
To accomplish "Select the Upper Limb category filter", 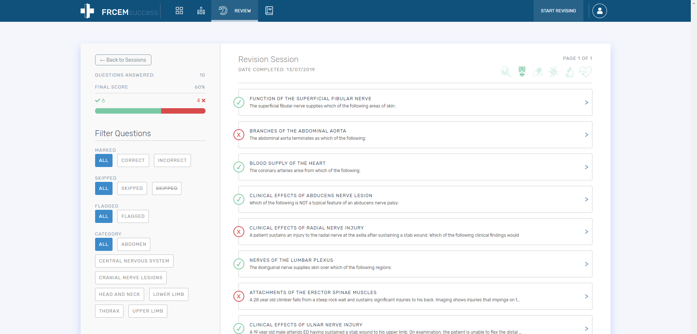I will (x=148, y=311).
